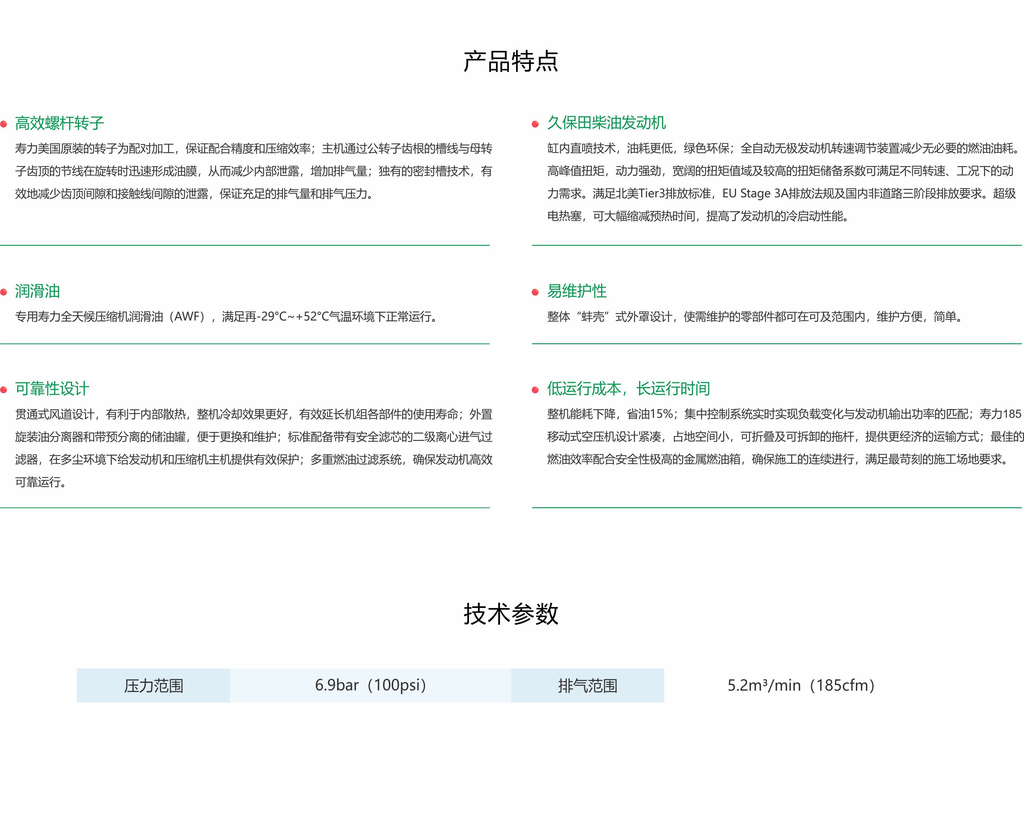Click the 可靠性设计 heading

(52, 389)
